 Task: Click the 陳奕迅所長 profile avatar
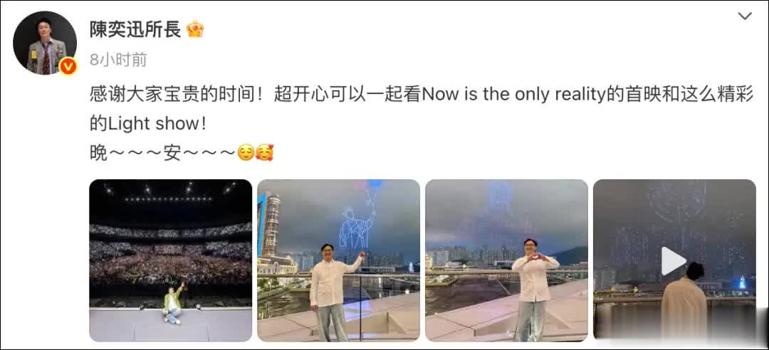45,43
